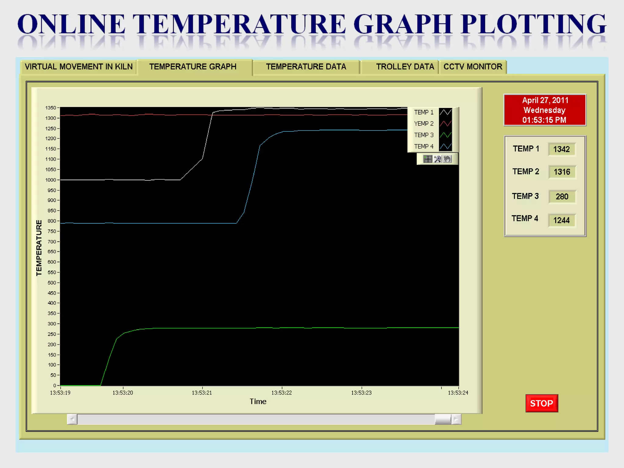Click scrollbar right arrow under graph
This screenshot has height=468, width=624.
(x=456, y=419)
